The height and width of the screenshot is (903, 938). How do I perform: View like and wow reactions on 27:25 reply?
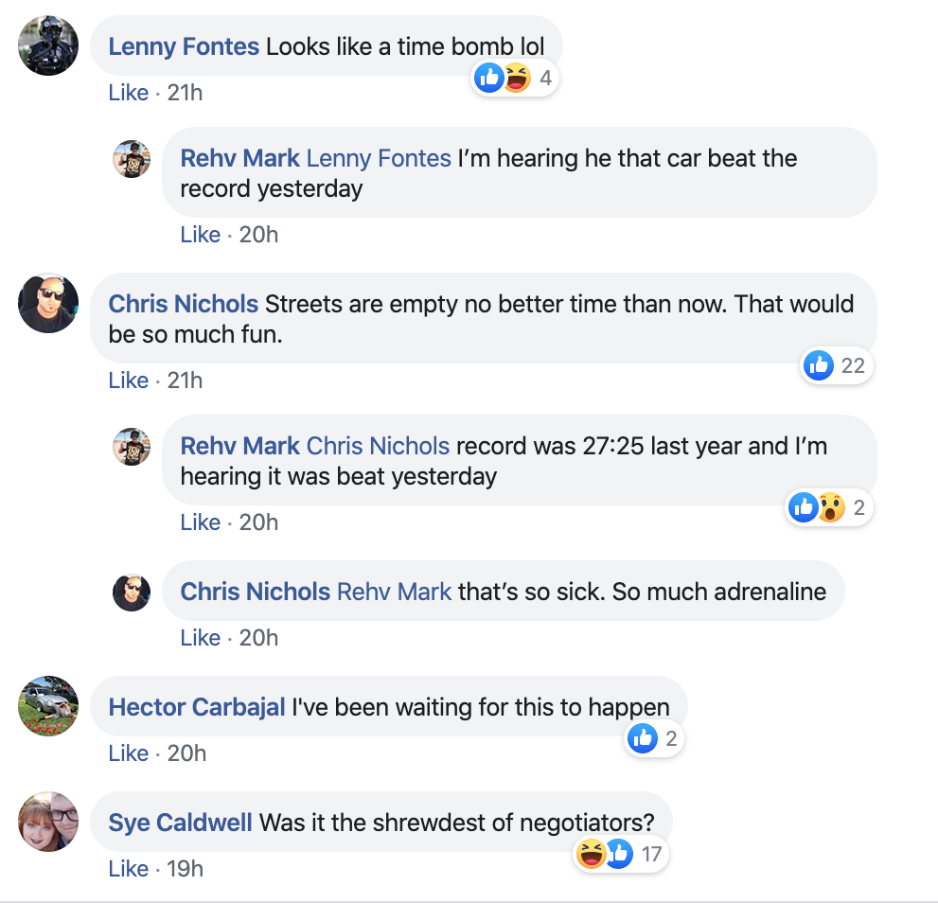(x=826, y=508)
